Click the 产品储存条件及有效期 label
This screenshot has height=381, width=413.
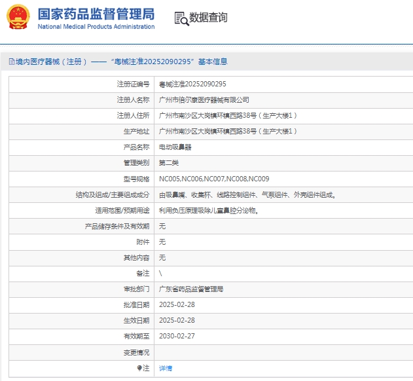point(117,226)
